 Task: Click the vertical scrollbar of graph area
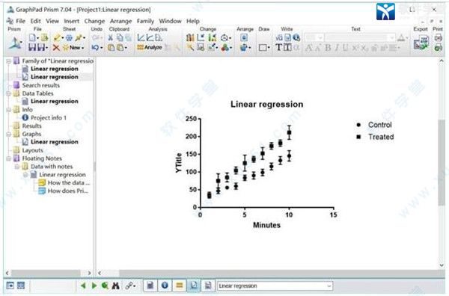point(442,162)
